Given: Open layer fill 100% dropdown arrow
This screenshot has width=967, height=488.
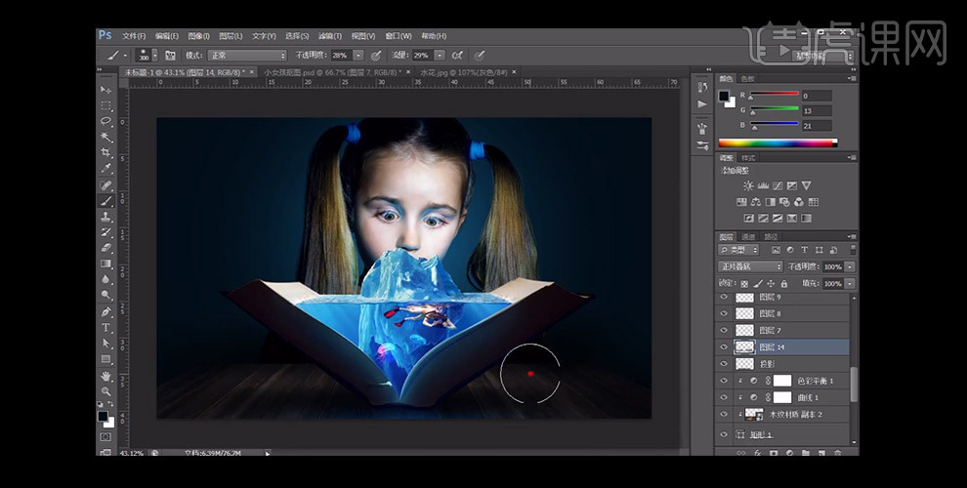Looking at the screenshot, I should point(850,283).
